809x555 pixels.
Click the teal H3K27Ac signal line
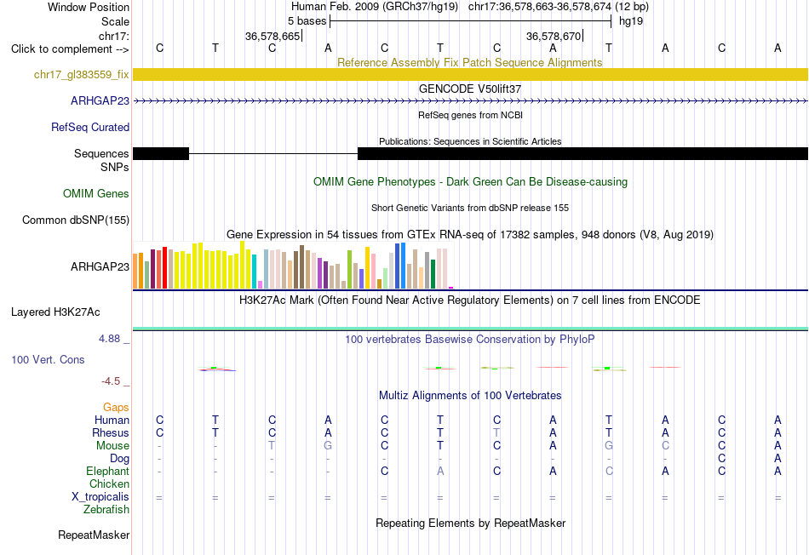pos(470,329)
